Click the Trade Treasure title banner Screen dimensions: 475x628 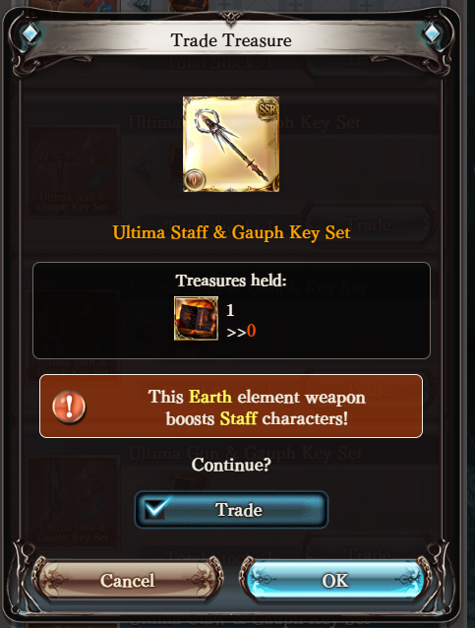231,40
